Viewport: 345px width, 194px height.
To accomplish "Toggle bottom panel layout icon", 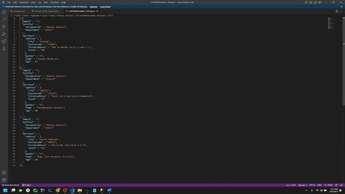I will tap(310, 2).
